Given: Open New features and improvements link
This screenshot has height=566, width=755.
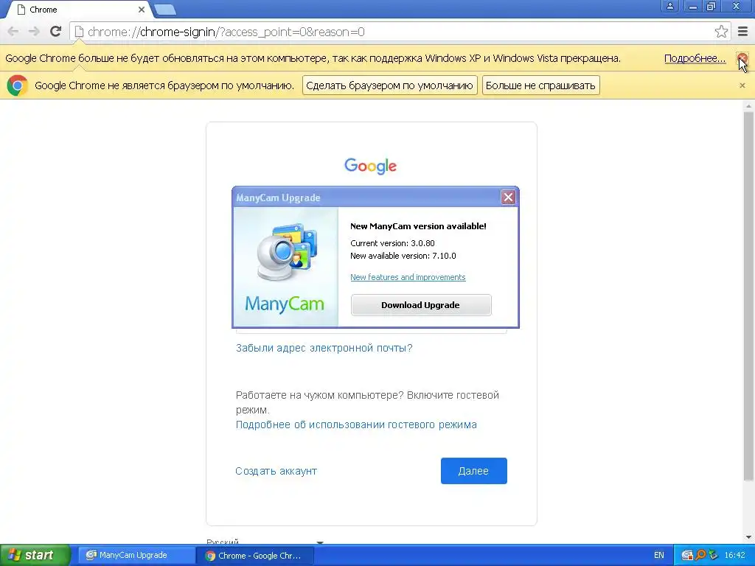Looking at the screenshot, I should pyautogui.click(x=407, y=277).
